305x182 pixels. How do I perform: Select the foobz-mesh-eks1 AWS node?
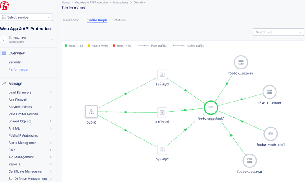point(270,134)
